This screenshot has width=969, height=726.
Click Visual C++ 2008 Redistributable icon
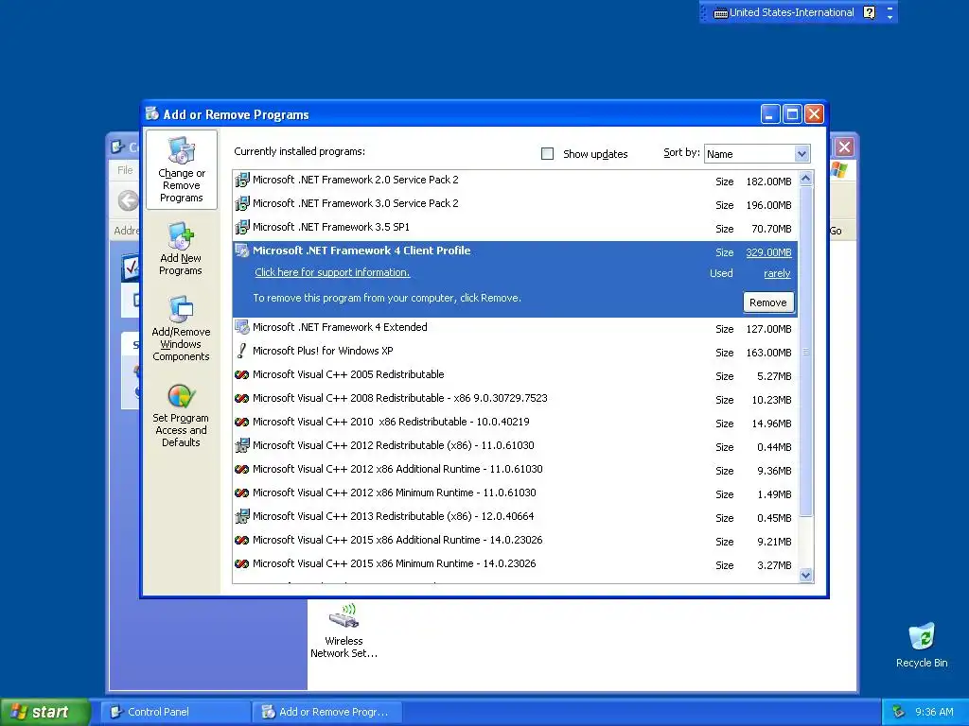(x=242, y=398)
